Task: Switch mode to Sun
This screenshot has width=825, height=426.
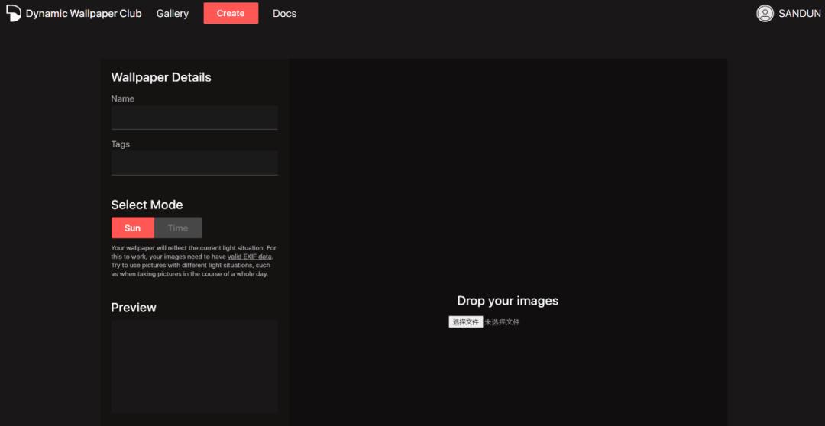Action: [x=133, y=228]
